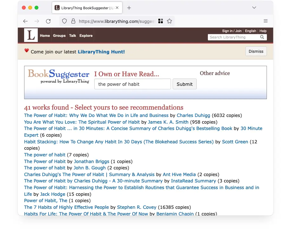This screenshot has height=239, width=291.
Task: Click the QR code grid icon
Action: (161, 21)
